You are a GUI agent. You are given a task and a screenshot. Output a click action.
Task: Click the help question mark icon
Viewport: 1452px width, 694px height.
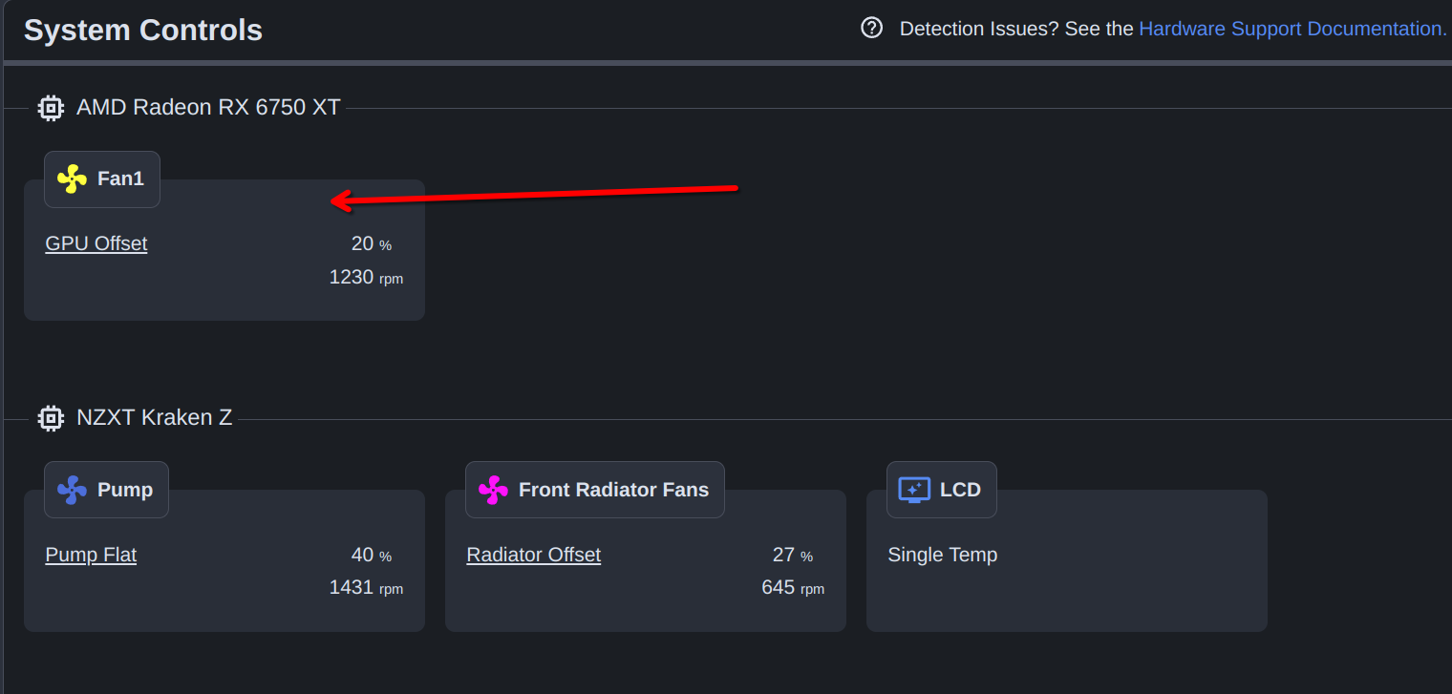coord(871,28)
